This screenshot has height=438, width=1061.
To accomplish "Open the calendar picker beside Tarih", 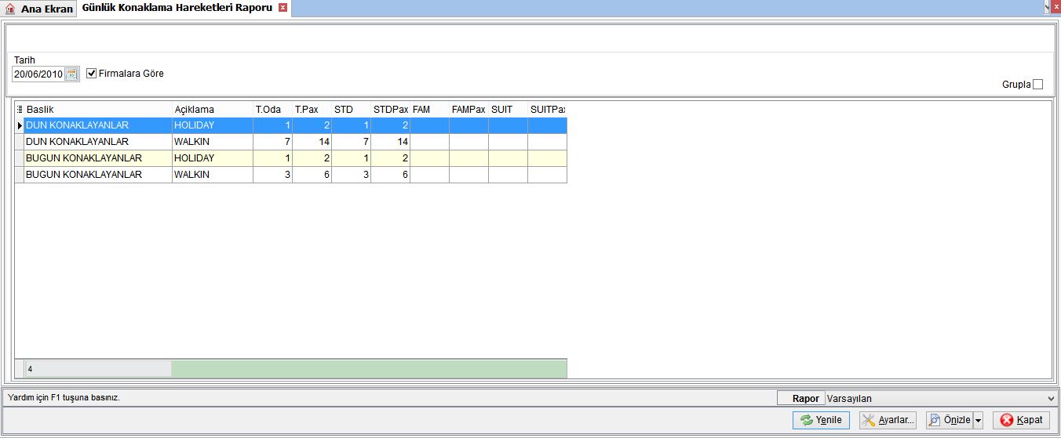I will [71, 74].
